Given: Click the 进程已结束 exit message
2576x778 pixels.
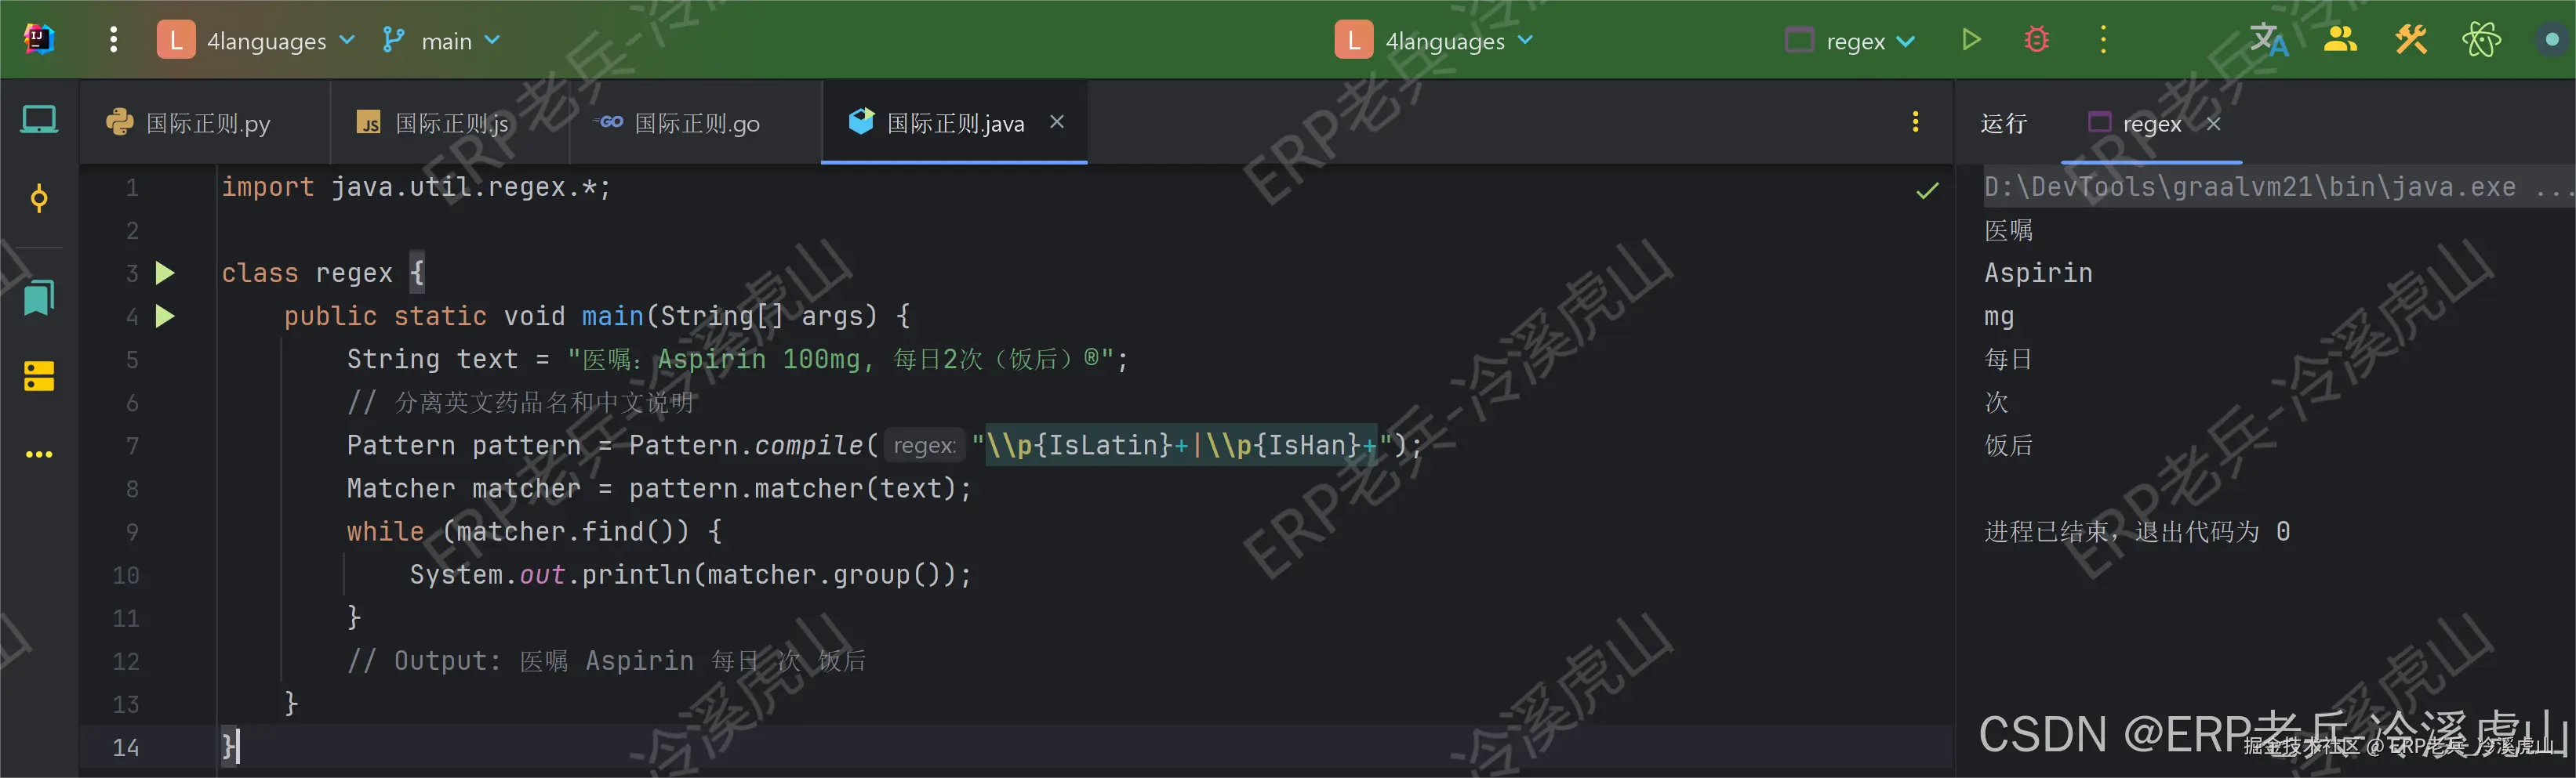Looking at the screenshot, I should point(2137,531).
